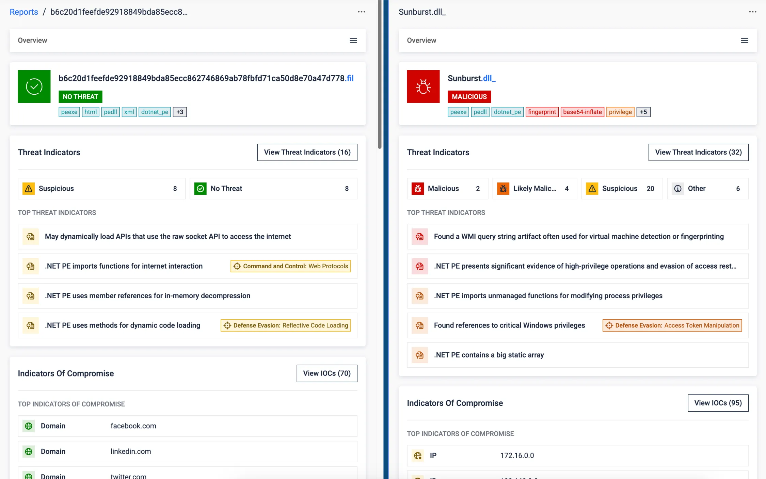This screenshot has width=766, height=479.
Task: Go to Reports breadcrumb link
Action: [24, 12]
